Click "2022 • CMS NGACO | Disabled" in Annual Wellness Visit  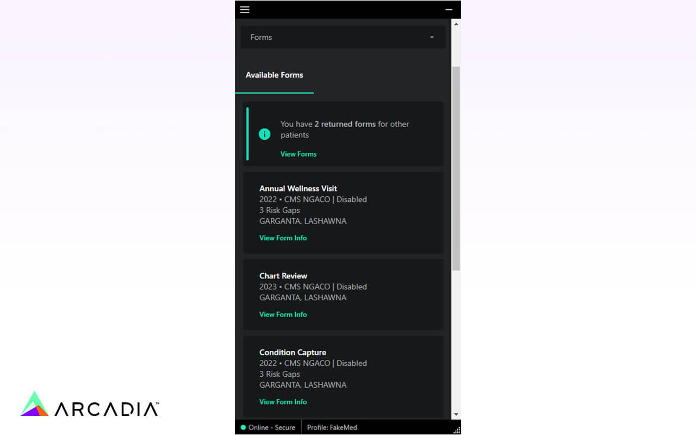point(313,200)
